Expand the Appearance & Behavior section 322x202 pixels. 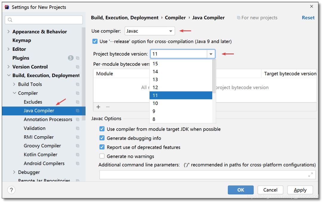8,32
